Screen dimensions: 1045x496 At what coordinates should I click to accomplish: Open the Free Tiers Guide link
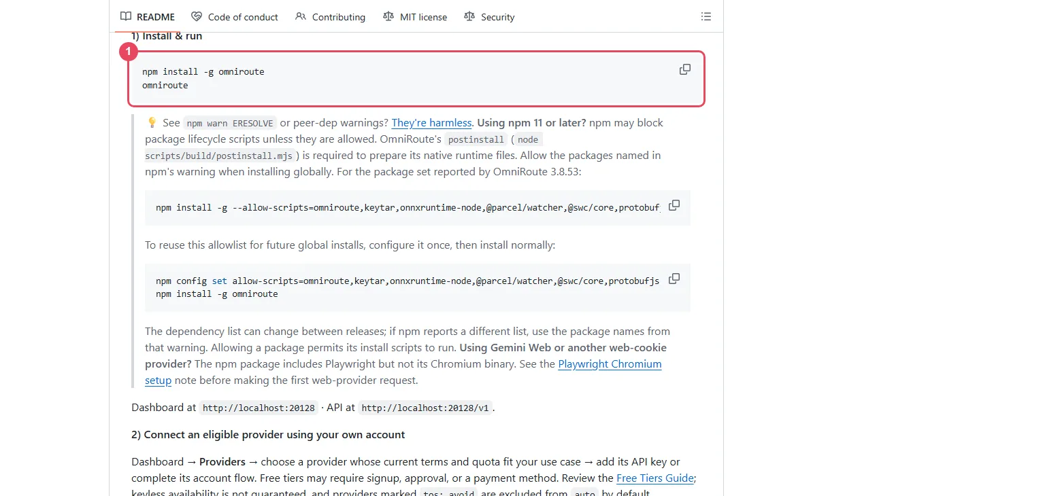tap(655, 478)
